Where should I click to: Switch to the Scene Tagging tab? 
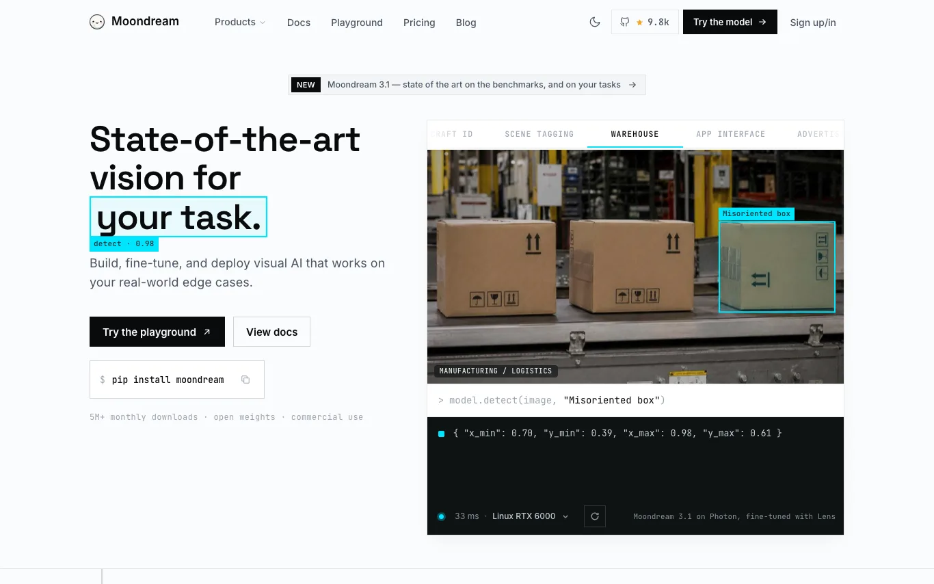coord(539,134)
